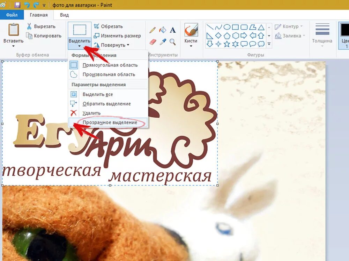Select the Цвет 1 black color swatch
Viewport: 349px width, 261px height.
tap(345, 30)
